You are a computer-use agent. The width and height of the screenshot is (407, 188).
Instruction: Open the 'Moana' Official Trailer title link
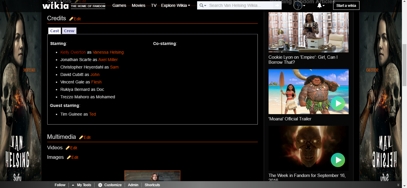pos(290,119)
